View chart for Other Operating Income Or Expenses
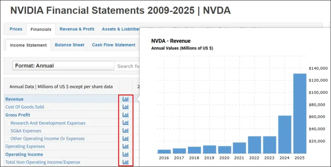Image resolution: width=331 pixels, height=167 pixels. click(x=126, y=138)
